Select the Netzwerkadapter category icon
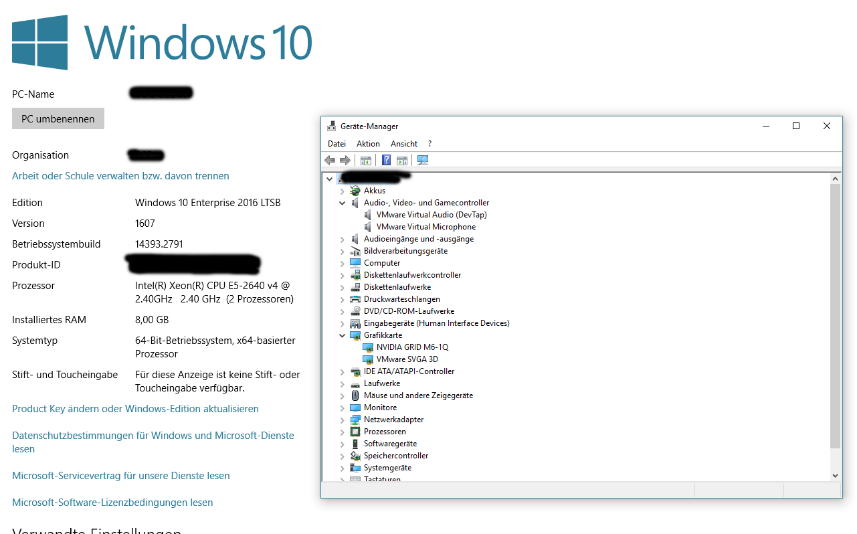857x534 pixels. coord(355,420)
